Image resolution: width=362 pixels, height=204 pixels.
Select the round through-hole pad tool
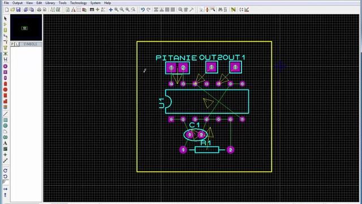[x=5, y=66]
